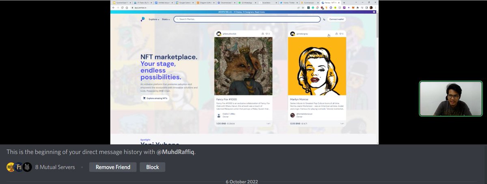Like the Fancy Fox card with heart icon
487x184 pixels.
pyautogui.click(x=267, y=34)
